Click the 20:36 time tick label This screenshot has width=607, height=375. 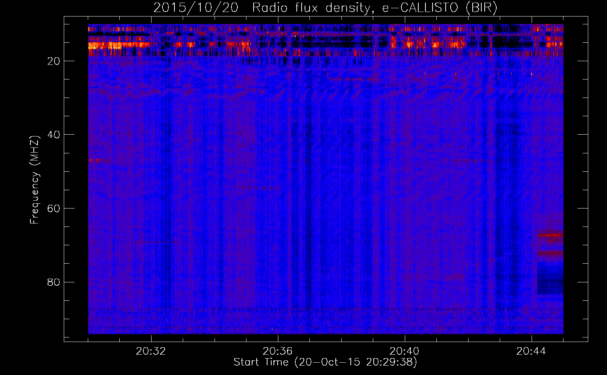278,351
